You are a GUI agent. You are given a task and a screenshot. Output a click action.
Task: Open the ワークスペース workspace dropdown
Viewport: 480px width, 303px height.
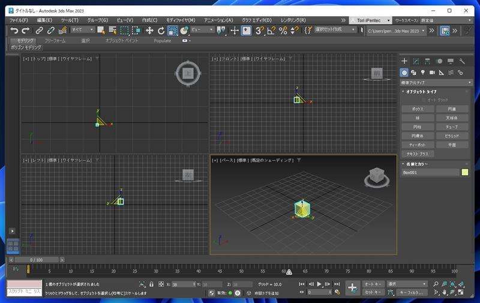pos(446,20)
